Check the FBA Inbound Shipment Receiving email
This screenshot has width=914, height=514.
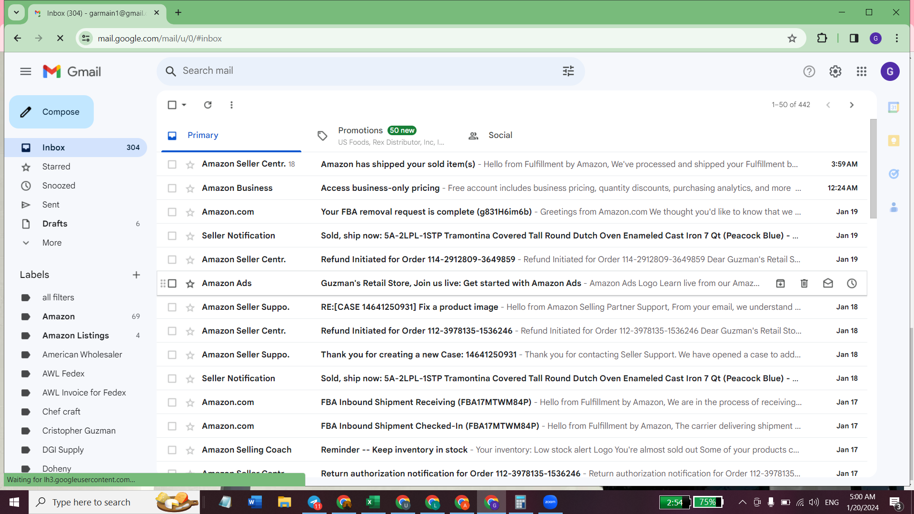[172, 402]
